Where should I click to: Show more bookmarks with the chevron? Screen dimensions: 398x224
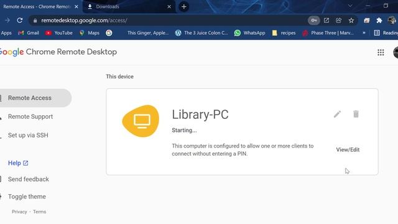pos(364,33)
